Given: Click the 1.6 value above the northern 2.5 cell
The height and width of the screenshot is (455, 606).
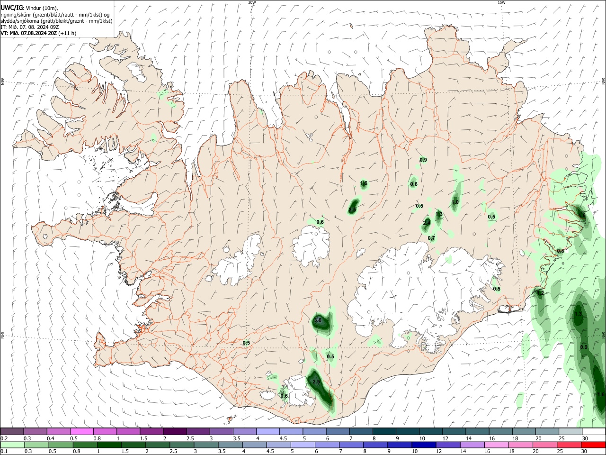Looking at the screenshot, I should click(364, 183).
